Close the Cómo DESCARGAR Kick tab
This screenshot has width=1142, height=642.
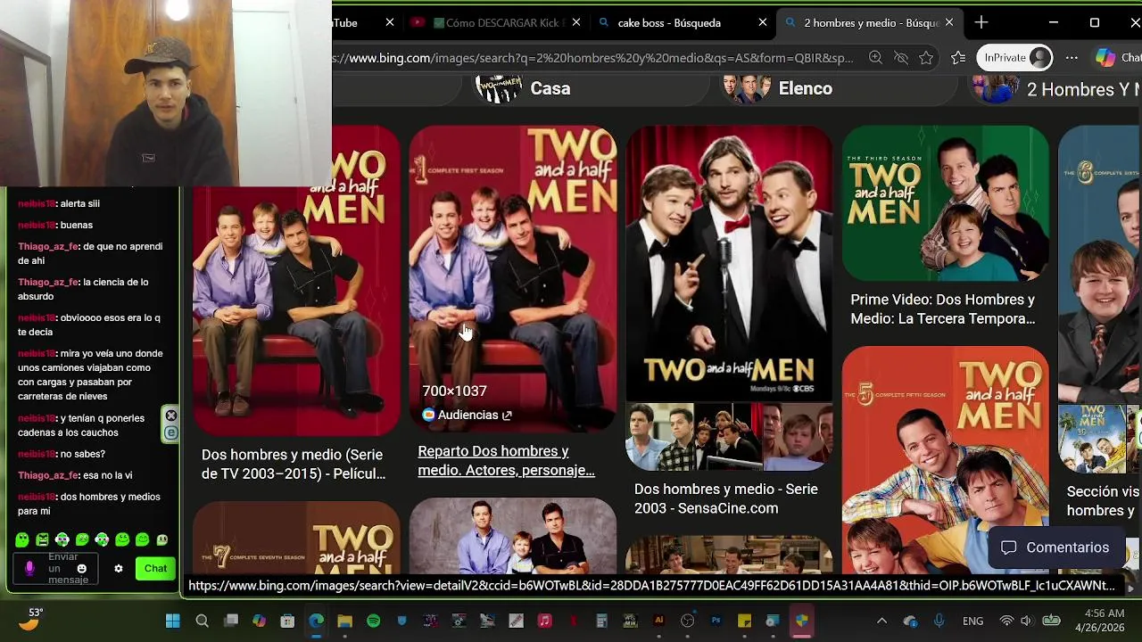(x=576, y=22)
